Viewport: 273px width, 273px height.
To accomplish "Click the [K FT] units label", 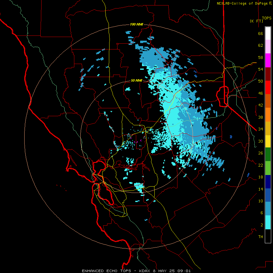I will tap(256, 21).
